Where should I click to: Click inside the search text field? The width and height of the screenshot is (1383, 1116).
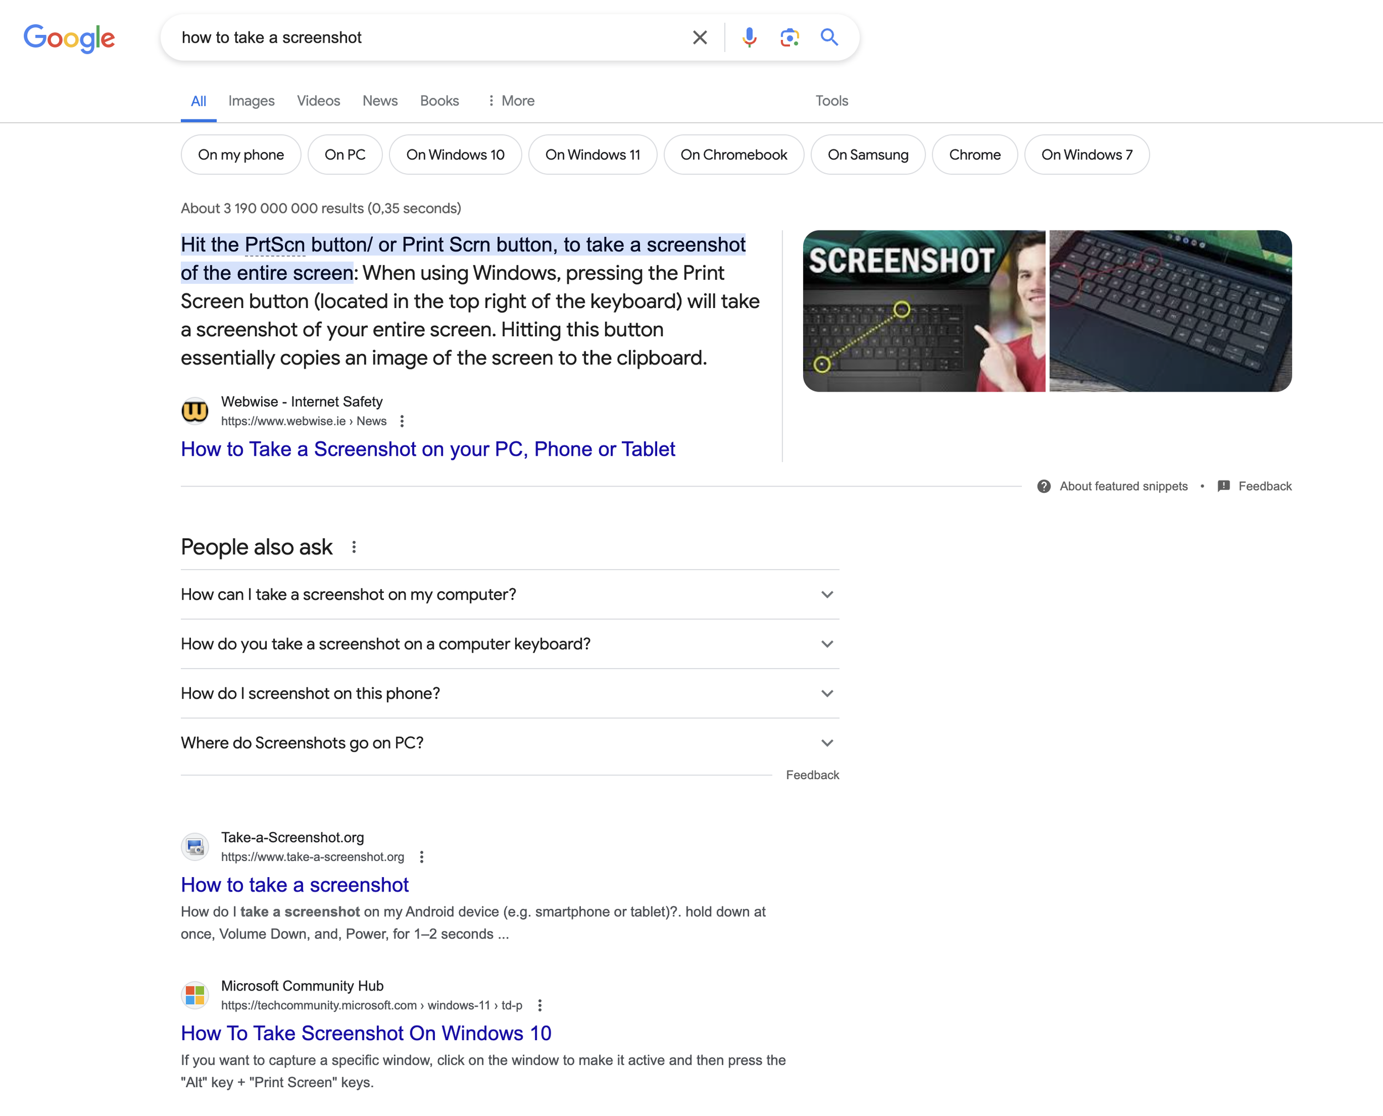pos(418,37)
